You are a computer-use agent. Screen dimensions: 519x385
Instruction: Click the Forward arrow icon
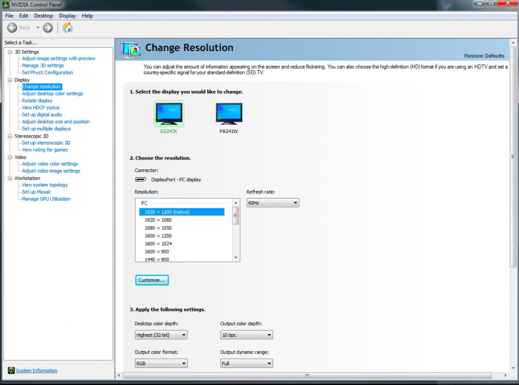48,28
